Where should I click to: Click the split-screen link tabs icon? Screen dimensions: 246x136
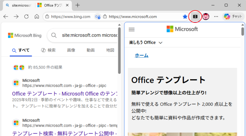coord(98,16)
